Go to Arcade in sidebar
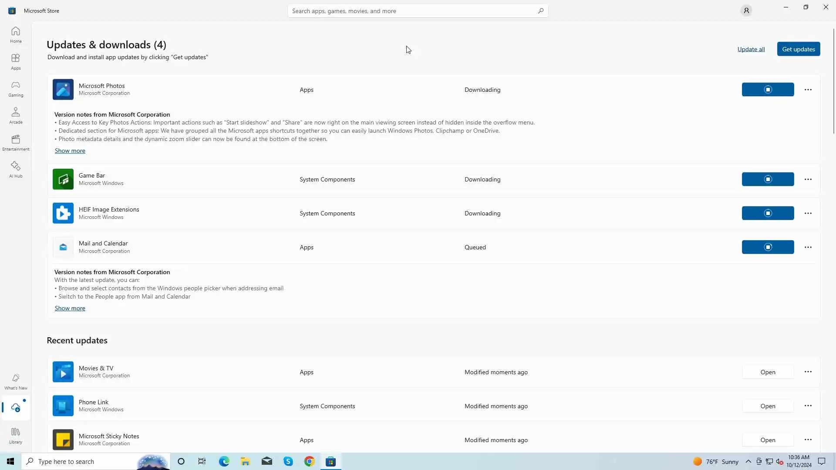Screen dimensions: 836x470 [16, 116]
